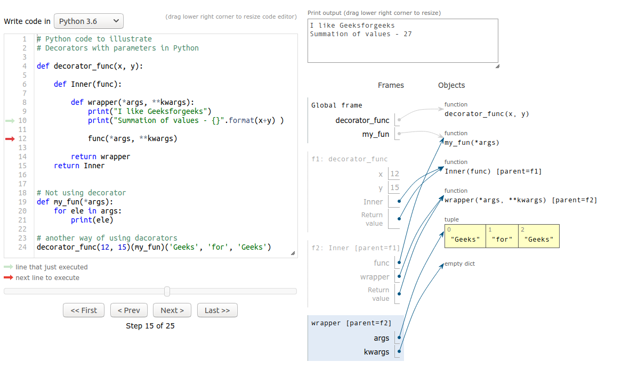Click the green arrow beside line 10
The height and width of the screenshot is (370, 630).
[x=10, y=121]
